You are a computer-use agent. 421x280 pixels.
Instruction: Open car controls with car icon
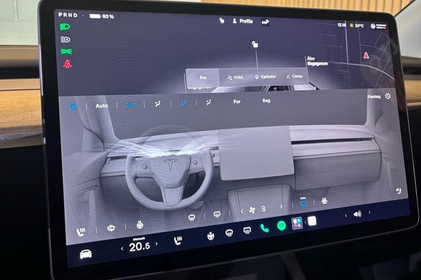85,254
